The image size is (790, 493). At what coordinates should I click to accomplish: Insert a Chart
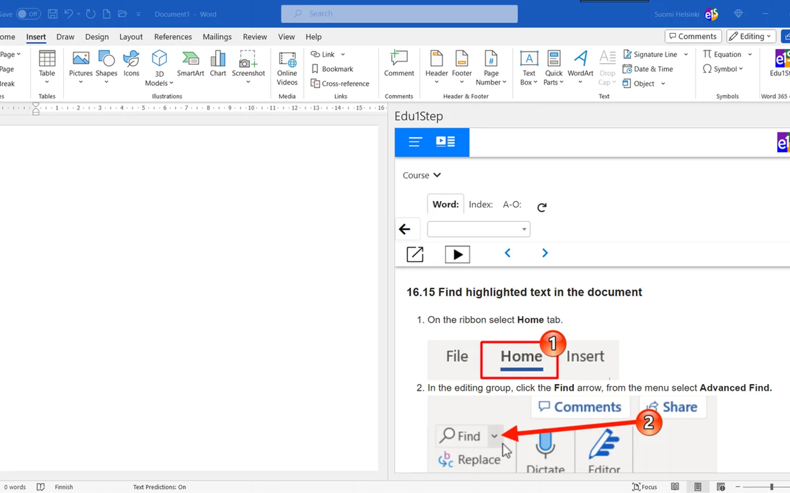(218, 64)
